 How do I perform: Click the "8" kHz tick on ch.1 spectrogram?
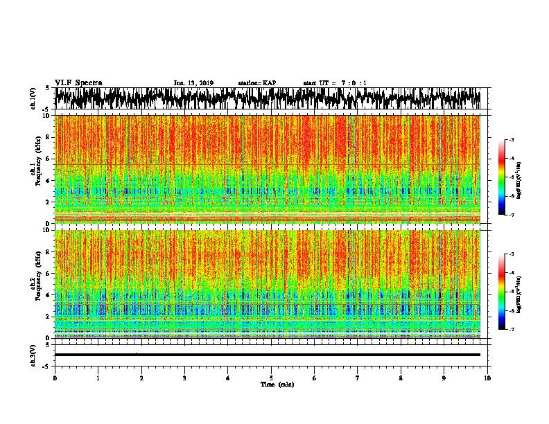pos(48,137)
